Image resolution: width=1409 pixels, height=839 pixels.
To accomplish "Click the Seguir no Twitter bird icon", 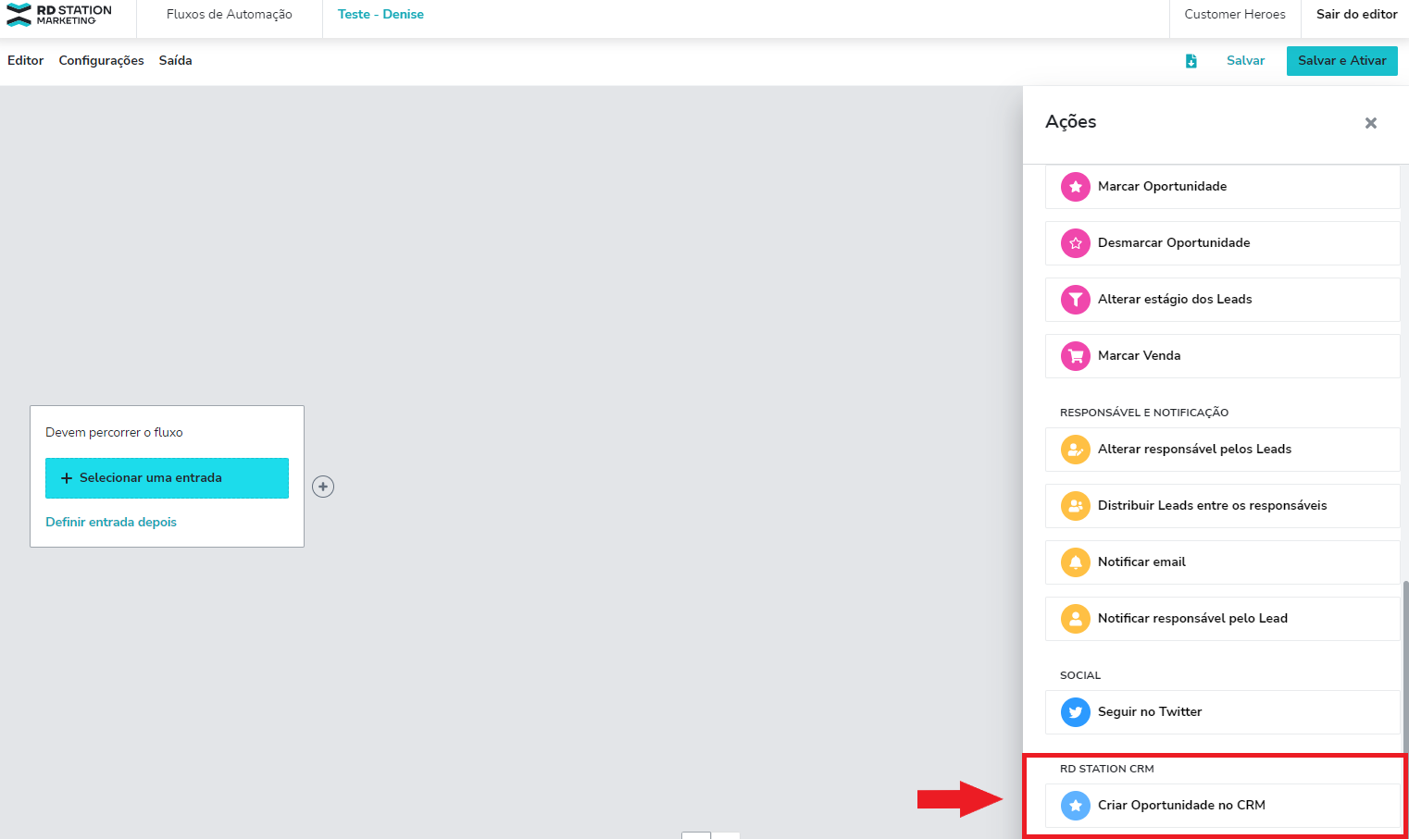I will [x=1075, y=712].
